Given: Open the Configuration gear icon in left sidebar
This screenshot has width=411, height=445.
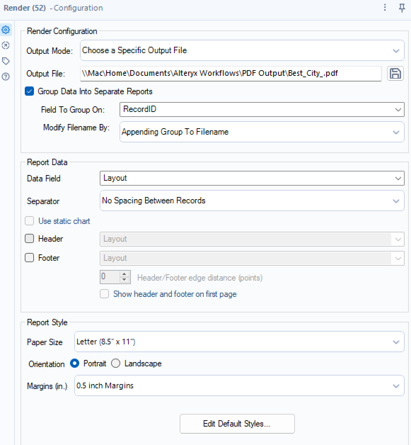Looking at the screenshot, I should click(x=5, y=30).
